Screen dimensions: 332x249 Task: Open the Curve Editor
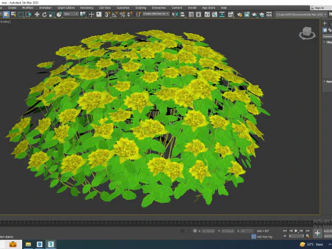coord(214,15)
